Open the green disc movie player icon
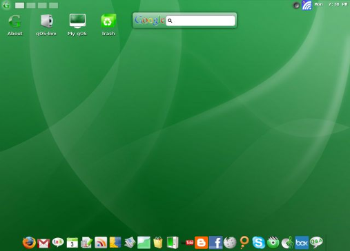Image resolution: width=350 pixels, height=251 pixels. coord(273,243)
